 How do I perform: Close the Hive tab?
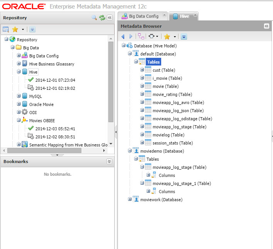[195, 15]
